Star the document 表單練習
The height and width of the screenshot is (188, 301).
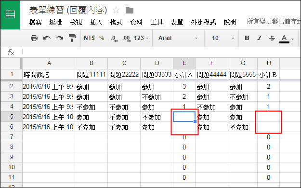pyautogui.click(x=116, y=10)
